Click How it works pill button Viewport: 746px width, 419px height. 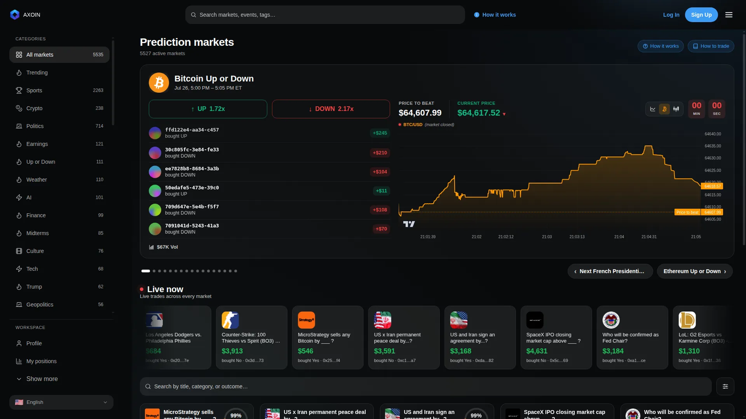coord(661,46)
